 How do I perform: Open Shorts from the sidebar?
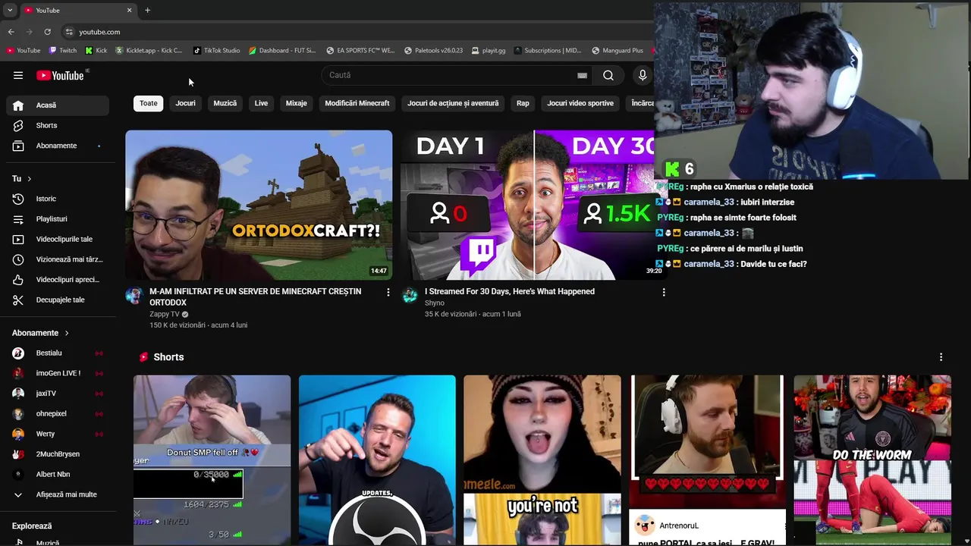(58, 125)
